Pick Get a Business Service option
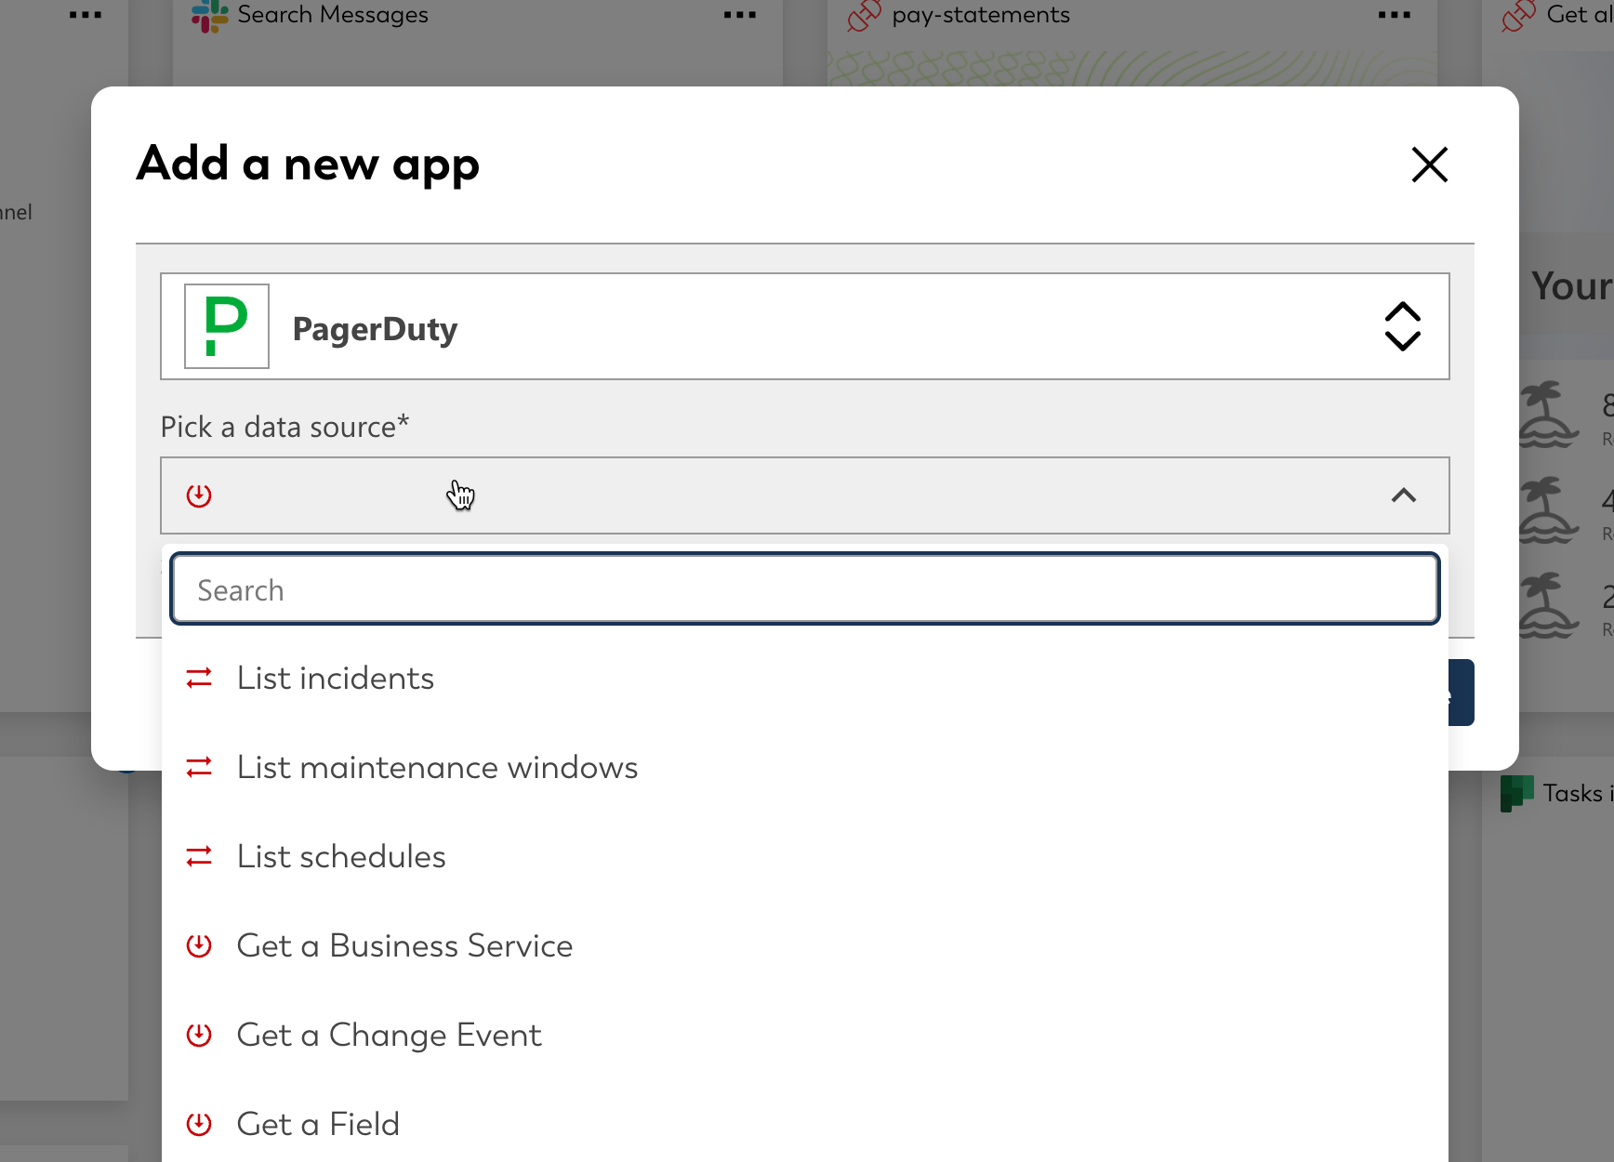The height and width of the screenshot is (1162, 1614). click(404, 946)
